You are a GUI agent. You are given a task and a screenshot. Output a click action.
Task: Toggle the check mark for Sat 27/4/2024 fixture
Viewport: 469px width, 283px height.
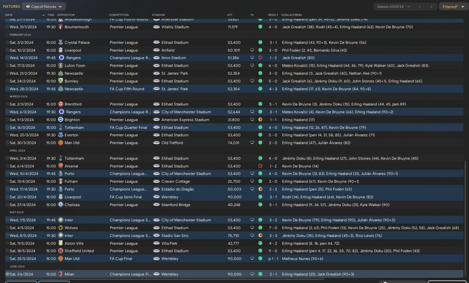point(7,205)
